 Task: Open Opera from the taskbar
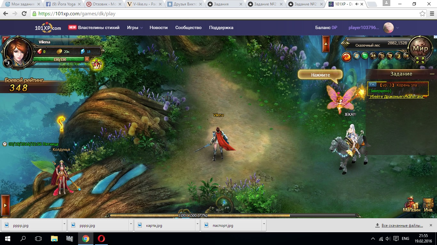101,238
